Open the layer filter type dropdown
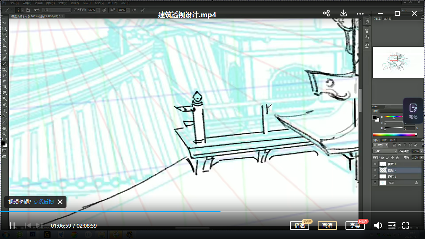 (381, 145)
